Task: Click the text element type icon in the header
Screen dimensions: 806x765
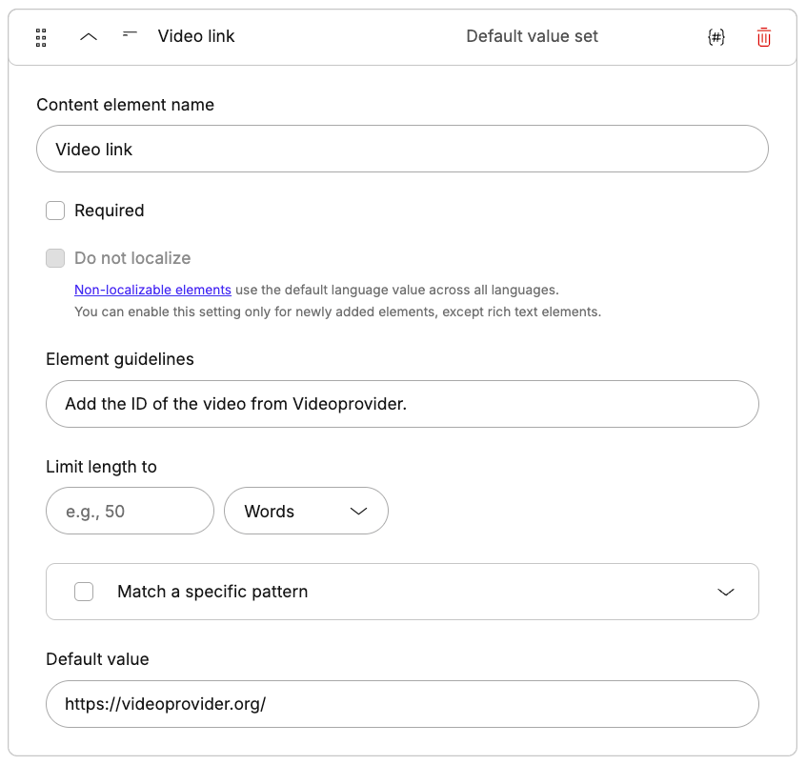Action: pyautogui.click(x=130, y=36)
